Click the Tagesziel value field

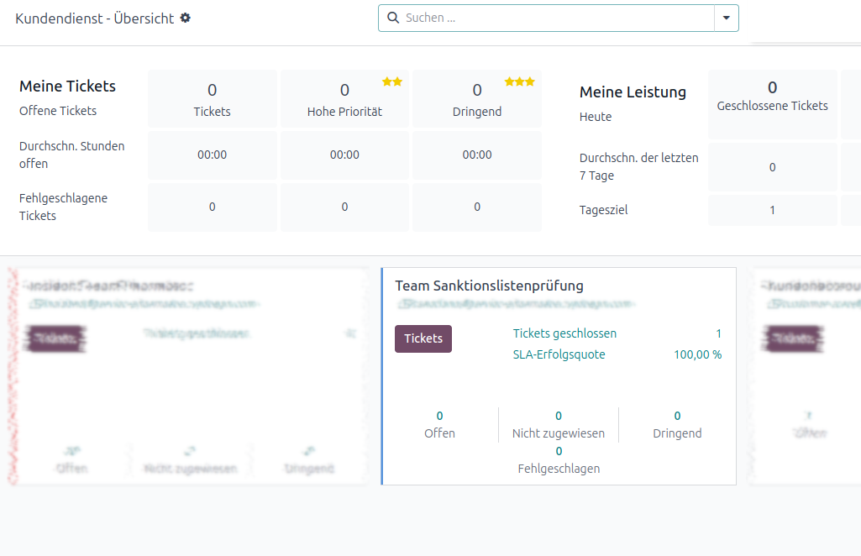click(x=772, y=210)
